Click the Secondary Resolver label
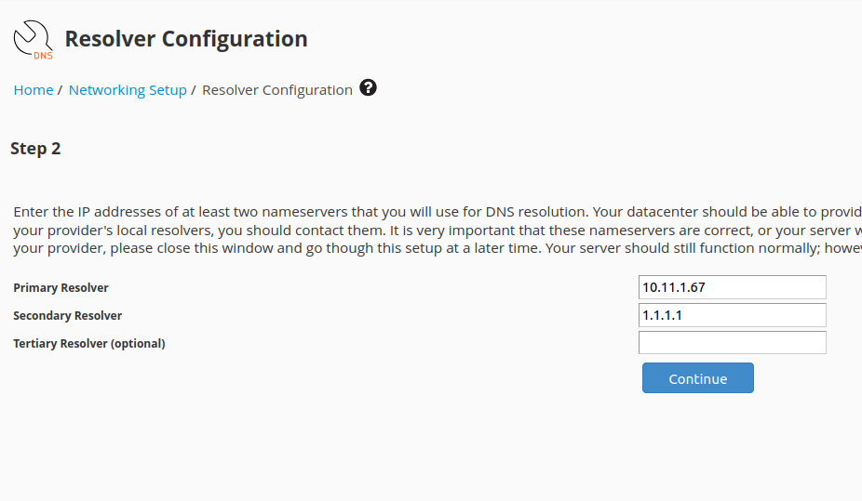 (x=68, y=316)
